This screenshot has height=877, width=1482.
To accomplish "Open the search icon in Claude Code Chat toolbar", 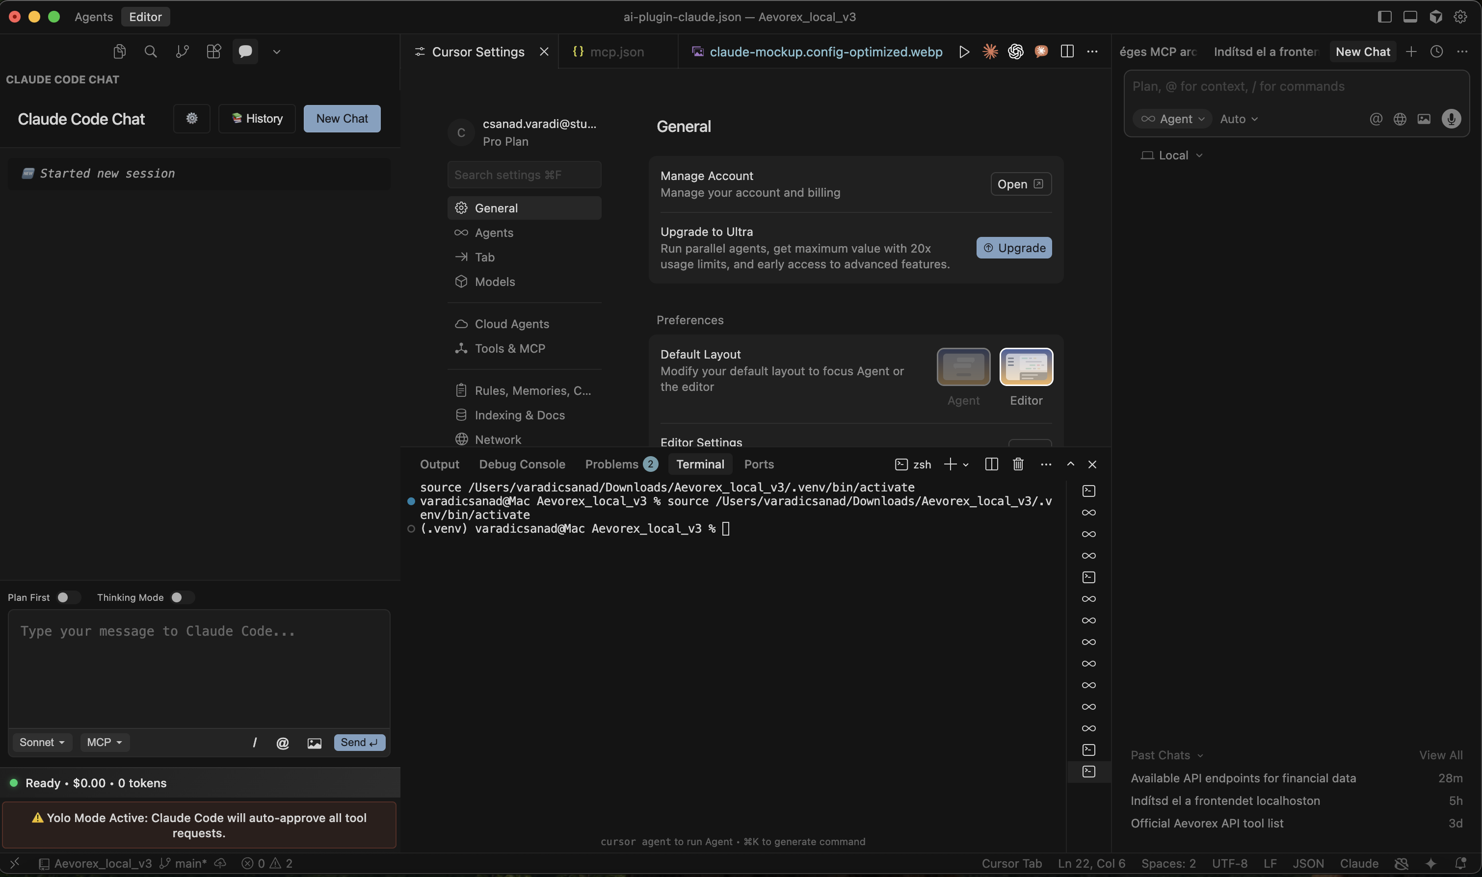I will pyautogui.click(x=151, y=52).
